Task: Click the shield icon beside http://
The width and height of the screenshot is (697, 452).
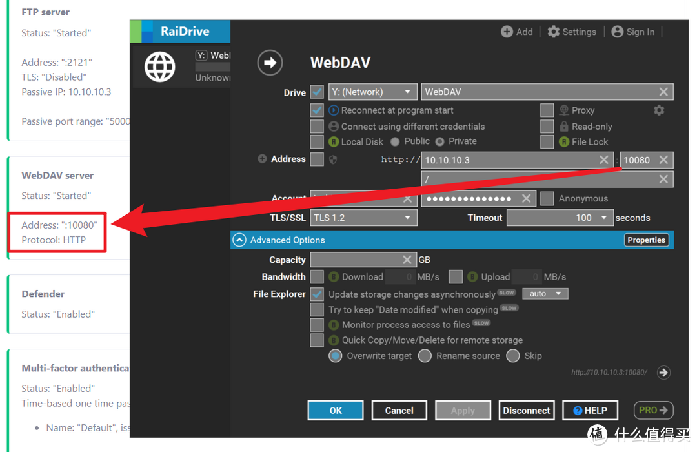Action: [333, 159]
